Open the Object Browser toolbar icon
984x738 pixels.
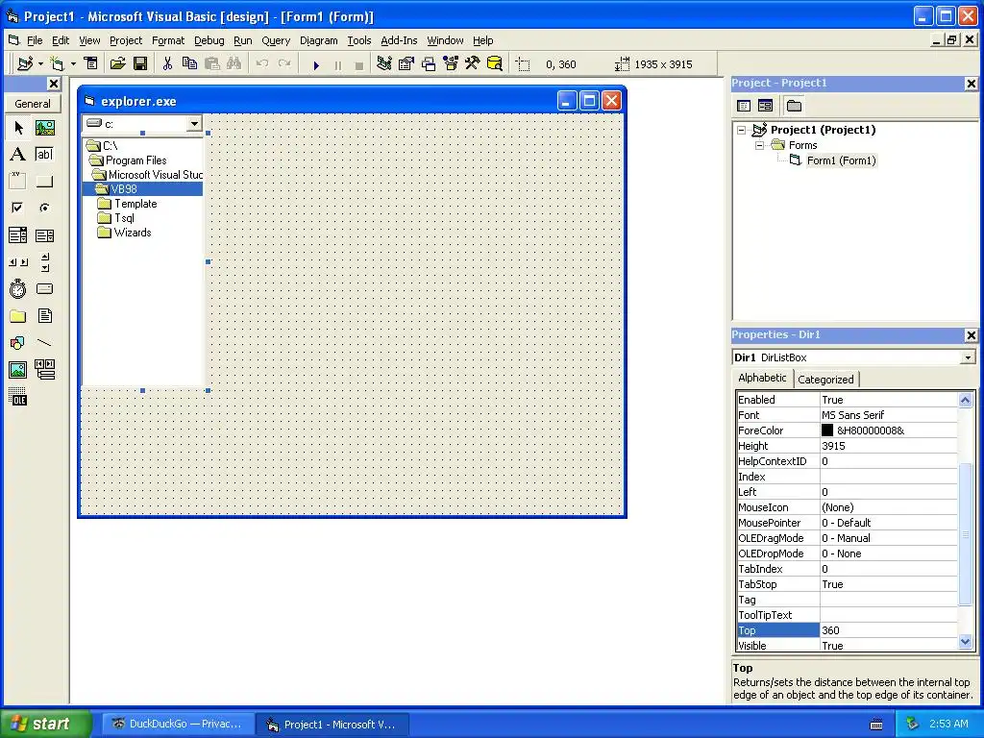(x=451, y=64)
